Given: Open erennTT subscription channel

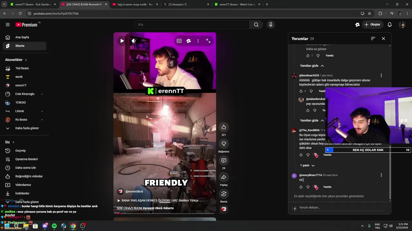Looking at the screenshot, I should pyautogui.click(x=24, y=85).
